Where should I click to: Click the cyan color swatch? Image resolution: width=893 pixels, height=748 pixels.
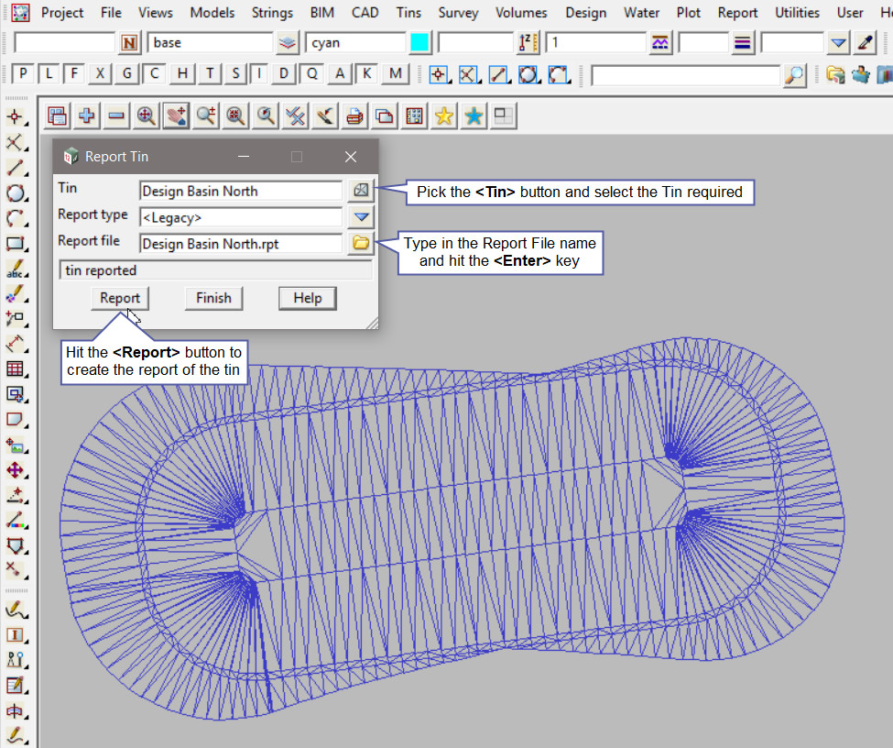[419, 42]
